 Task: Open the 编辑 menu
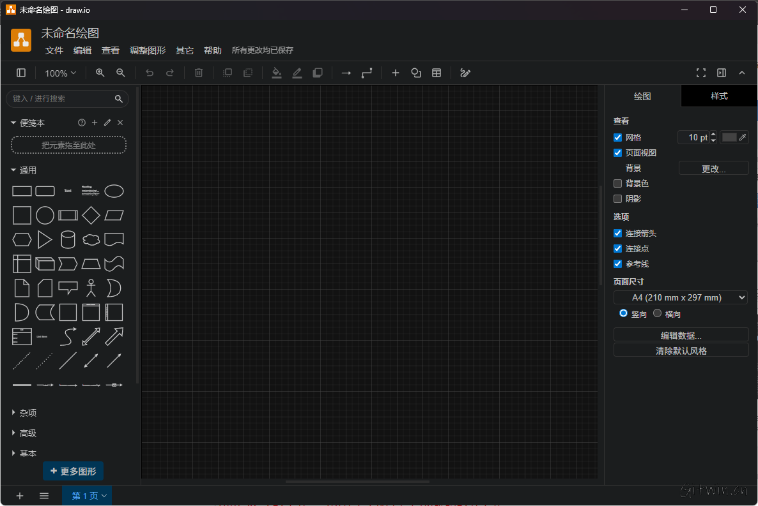click(82, 50)
